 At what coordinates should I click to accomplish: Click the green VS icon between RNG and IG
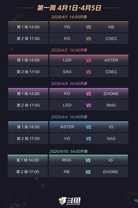point(88,160)
